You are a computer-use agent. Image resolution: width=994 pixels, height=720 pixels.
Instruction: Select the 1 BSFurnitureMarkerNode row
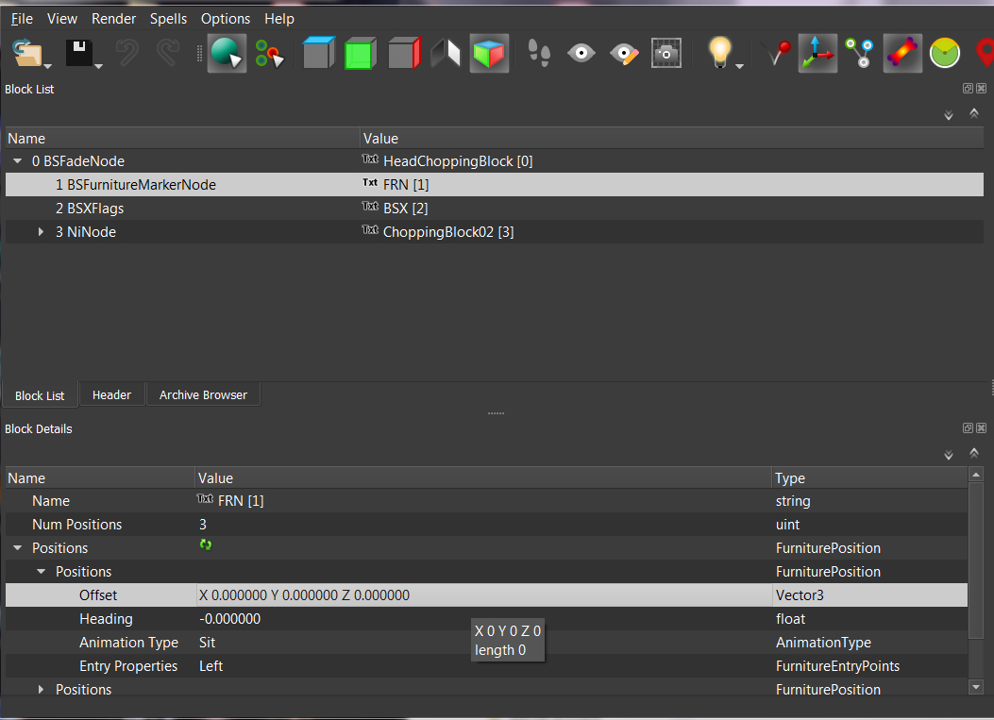495,184
